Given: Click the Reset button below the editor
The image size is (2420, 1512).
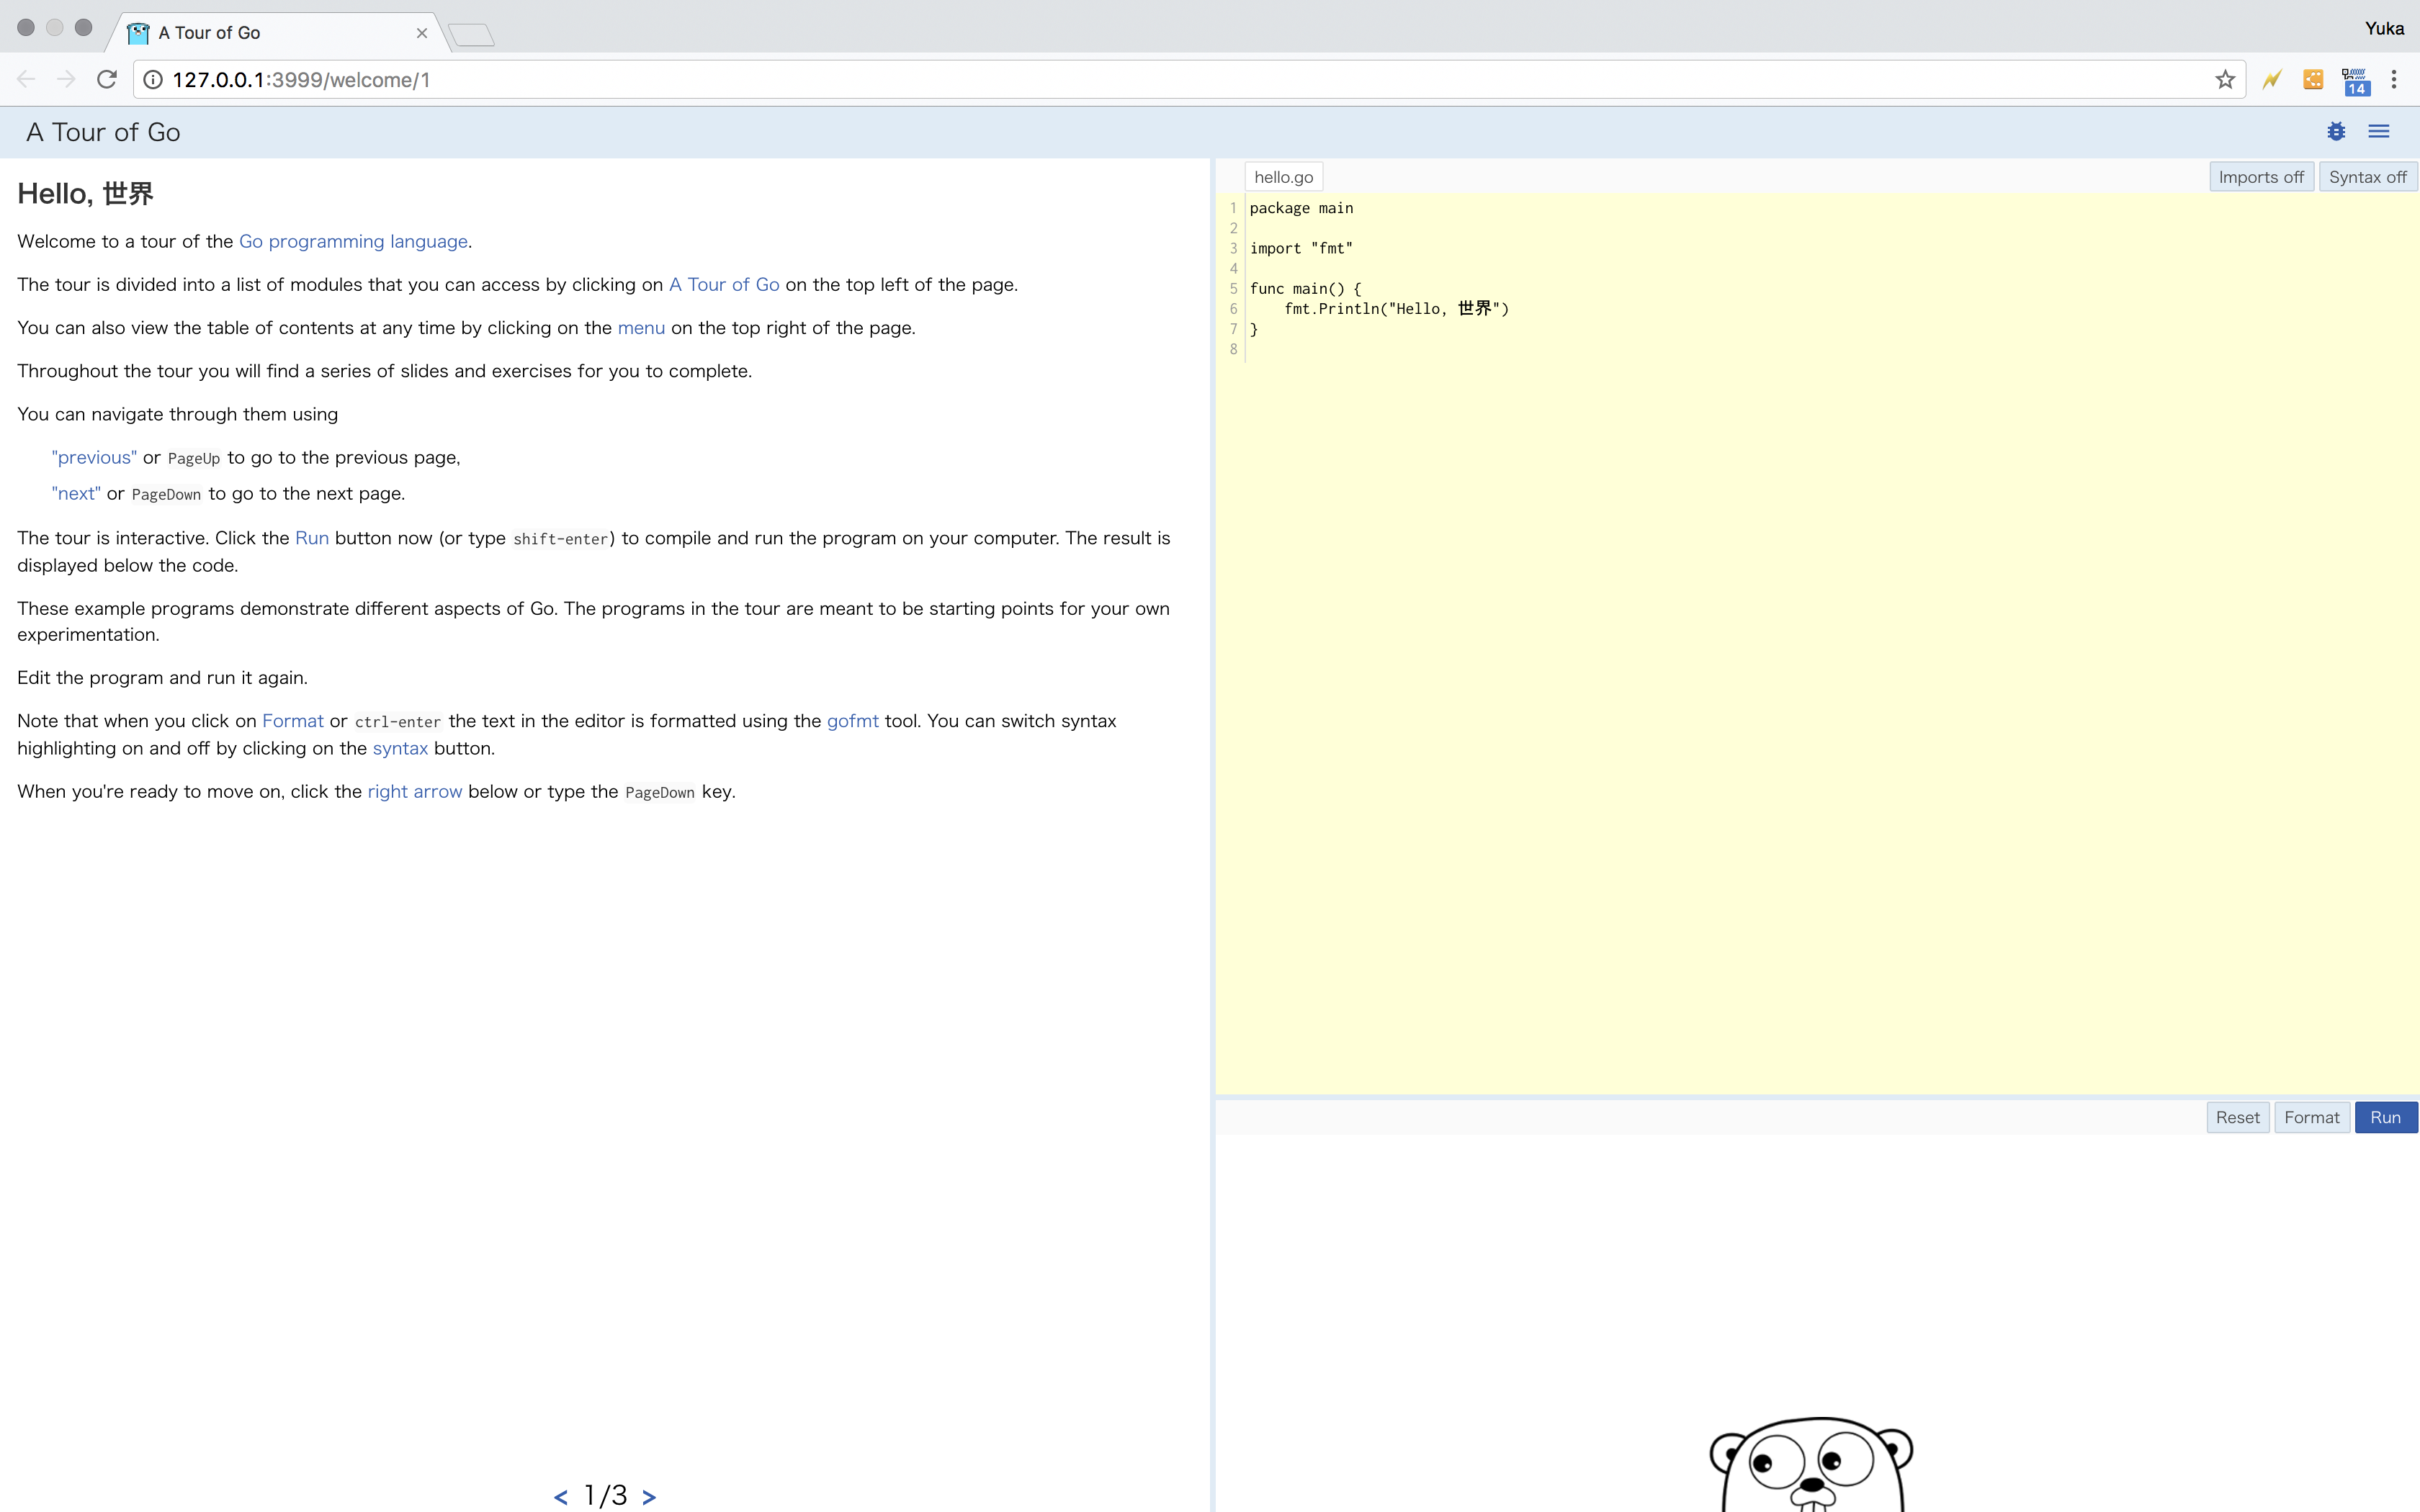Looking at the screenshot, I should click(2237, 1117).
